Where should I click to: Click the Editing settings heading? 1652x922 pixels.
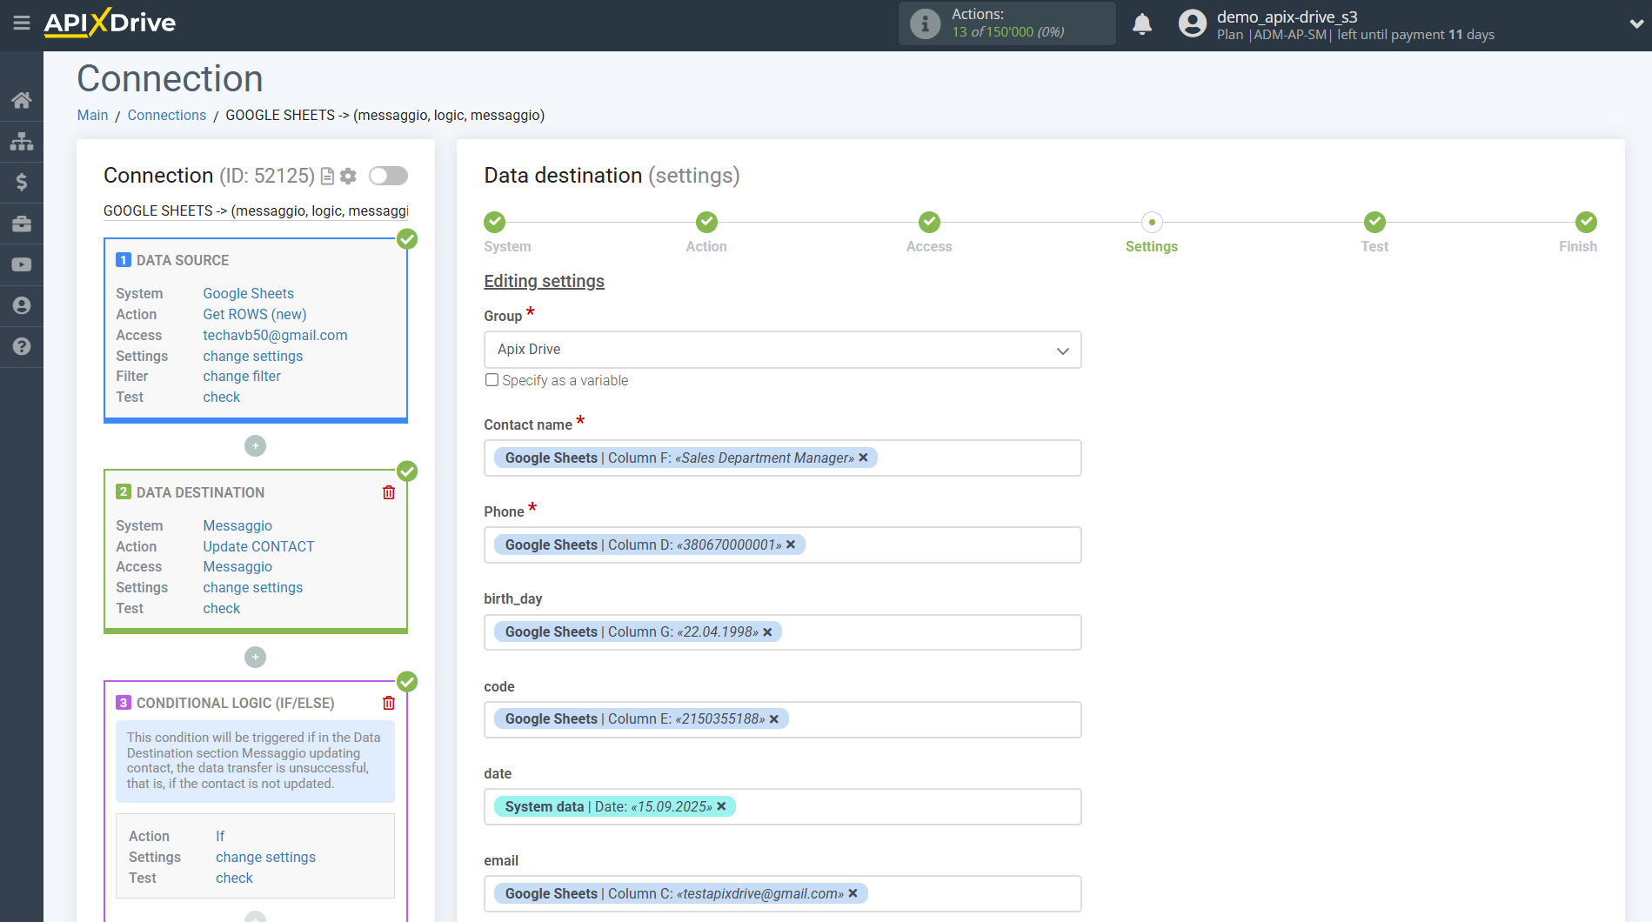pos(544,281)
